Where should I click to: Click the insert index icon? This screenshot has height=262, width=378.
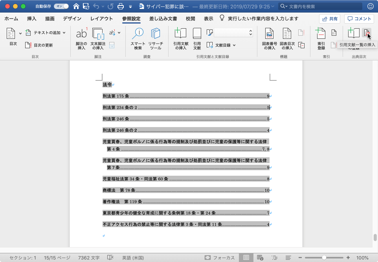coord(334,33)
